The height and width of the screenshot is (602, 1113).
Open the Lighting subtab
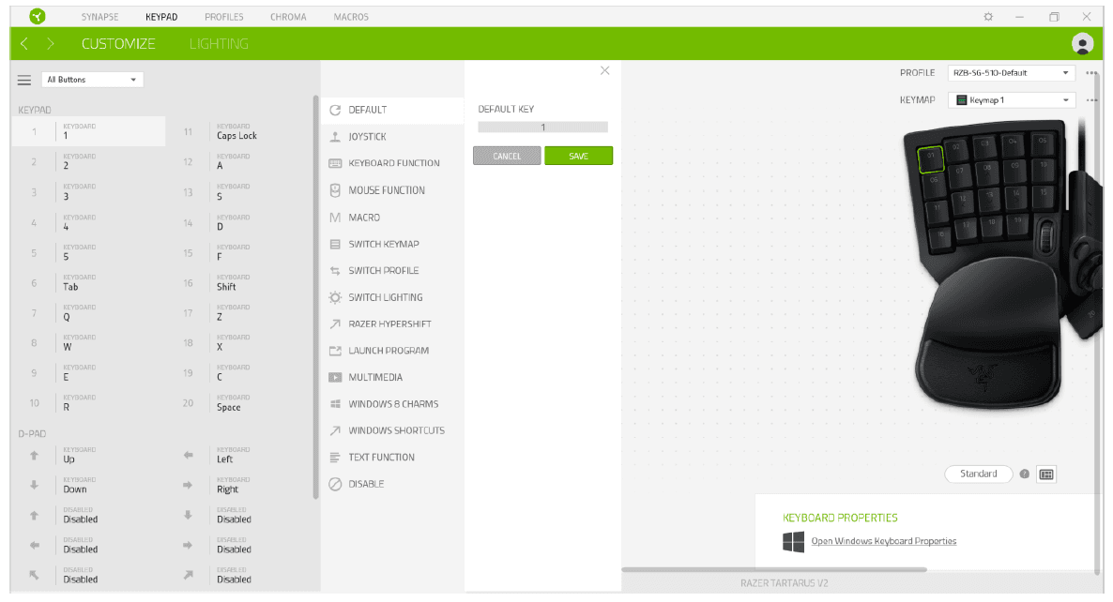click(219, 44)
